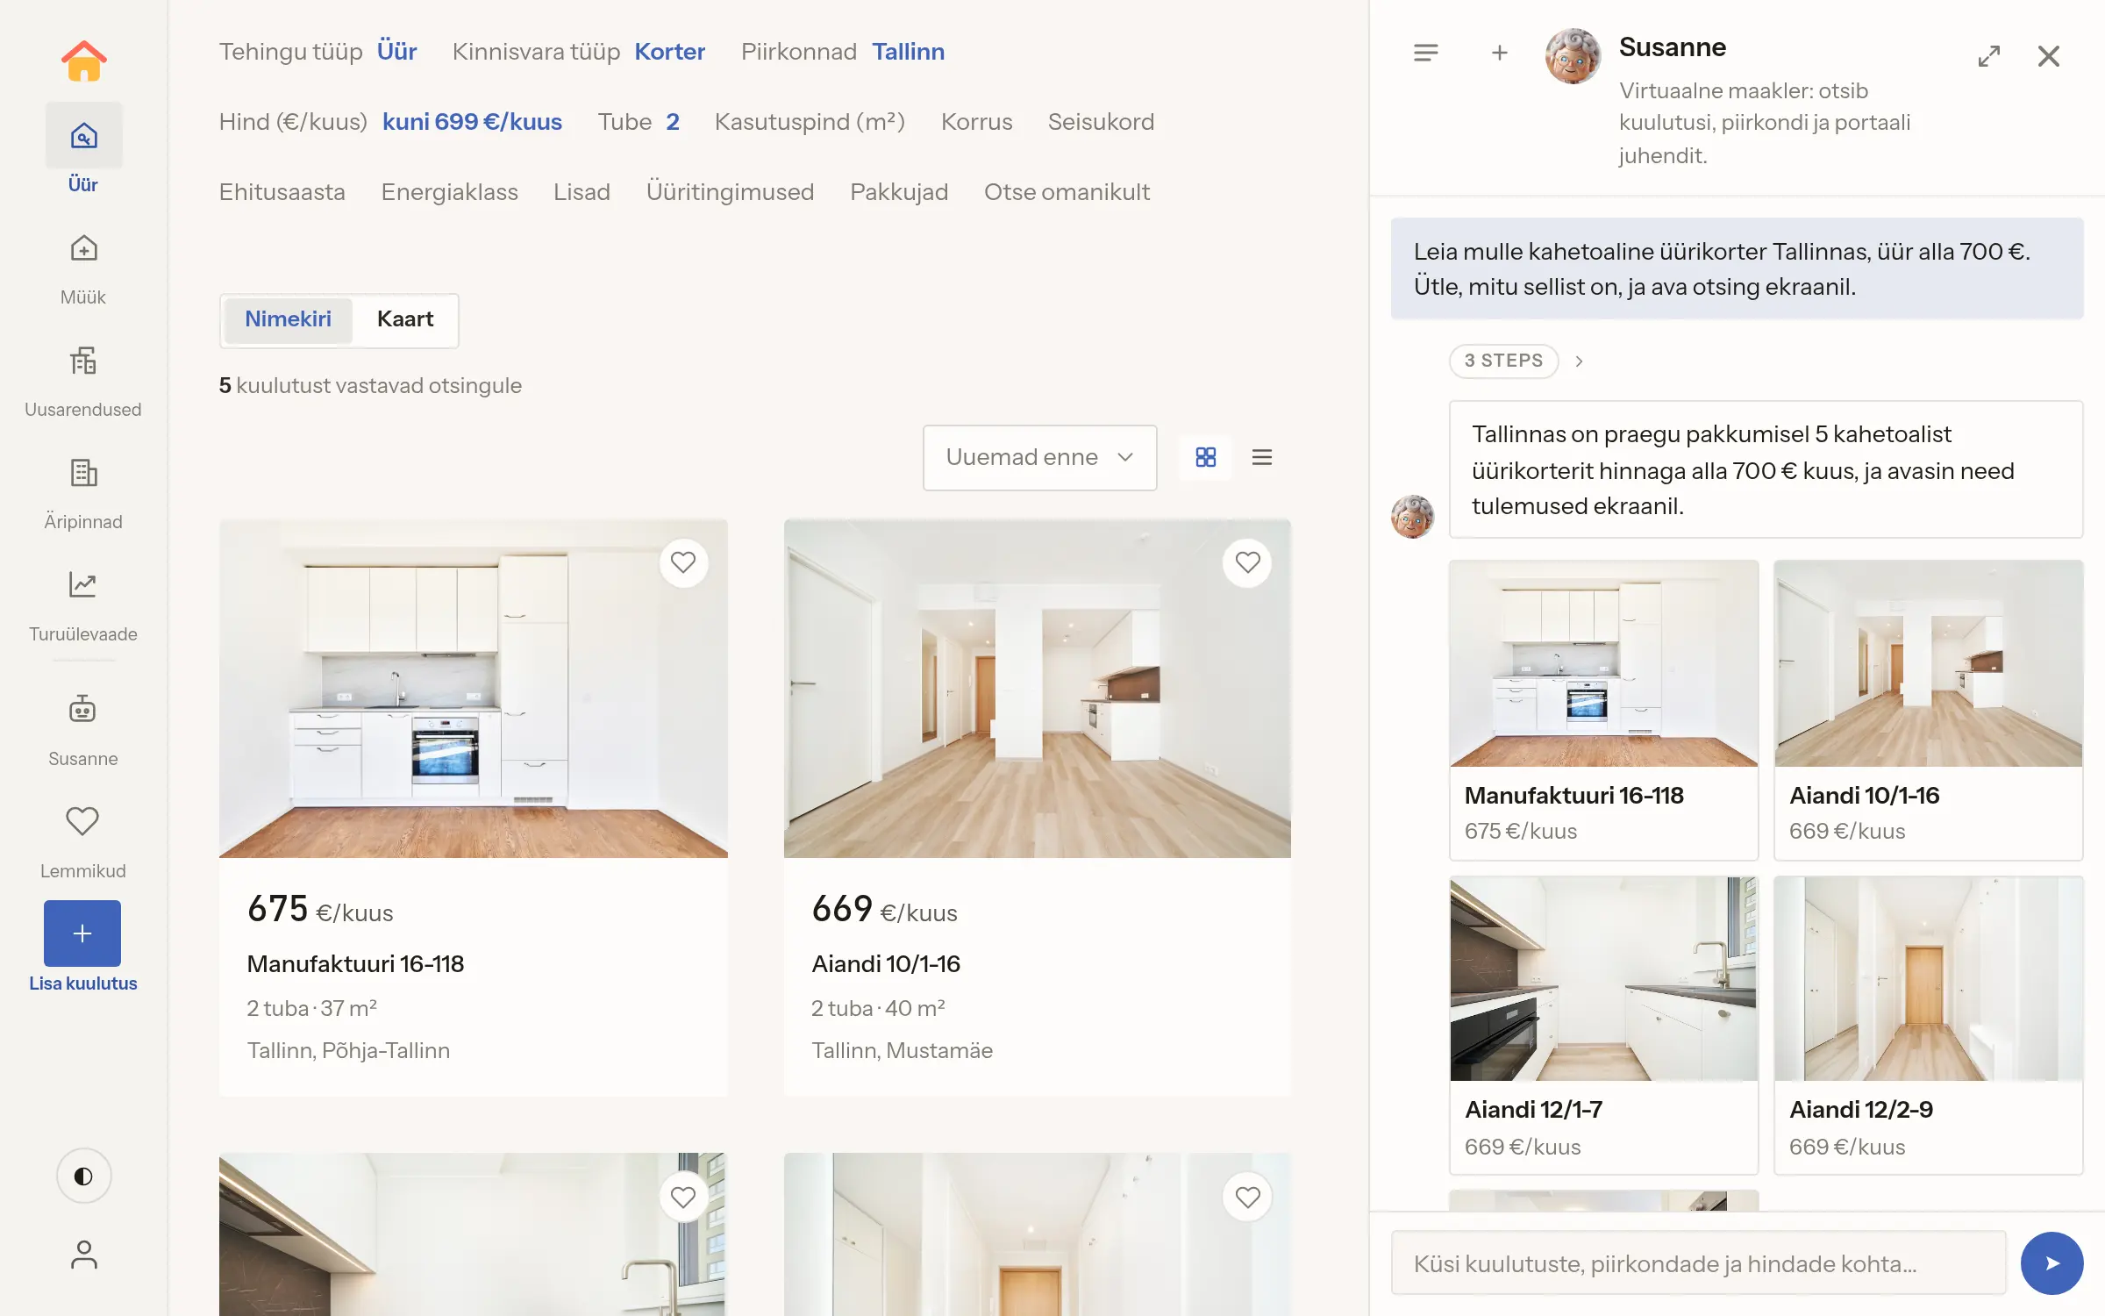Viewport: 2105px width, 1316px height.
Task: Open Piirkonnad Tallinn filter
Action: [843, 52]
